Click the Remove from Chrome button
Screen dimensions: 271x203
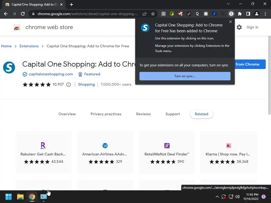(x=250, y=64)
